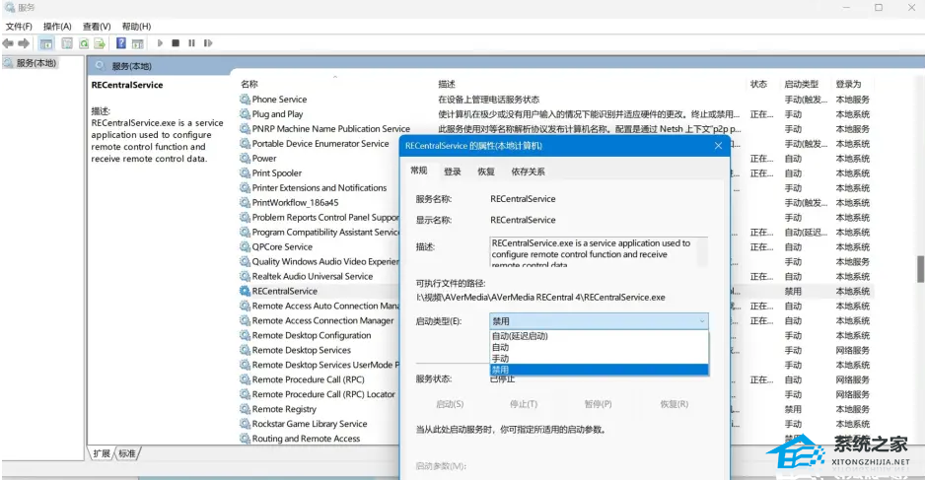Choose 手动 from startup type list
This screenshot has width=925, height=480.
tap(599, 359)
